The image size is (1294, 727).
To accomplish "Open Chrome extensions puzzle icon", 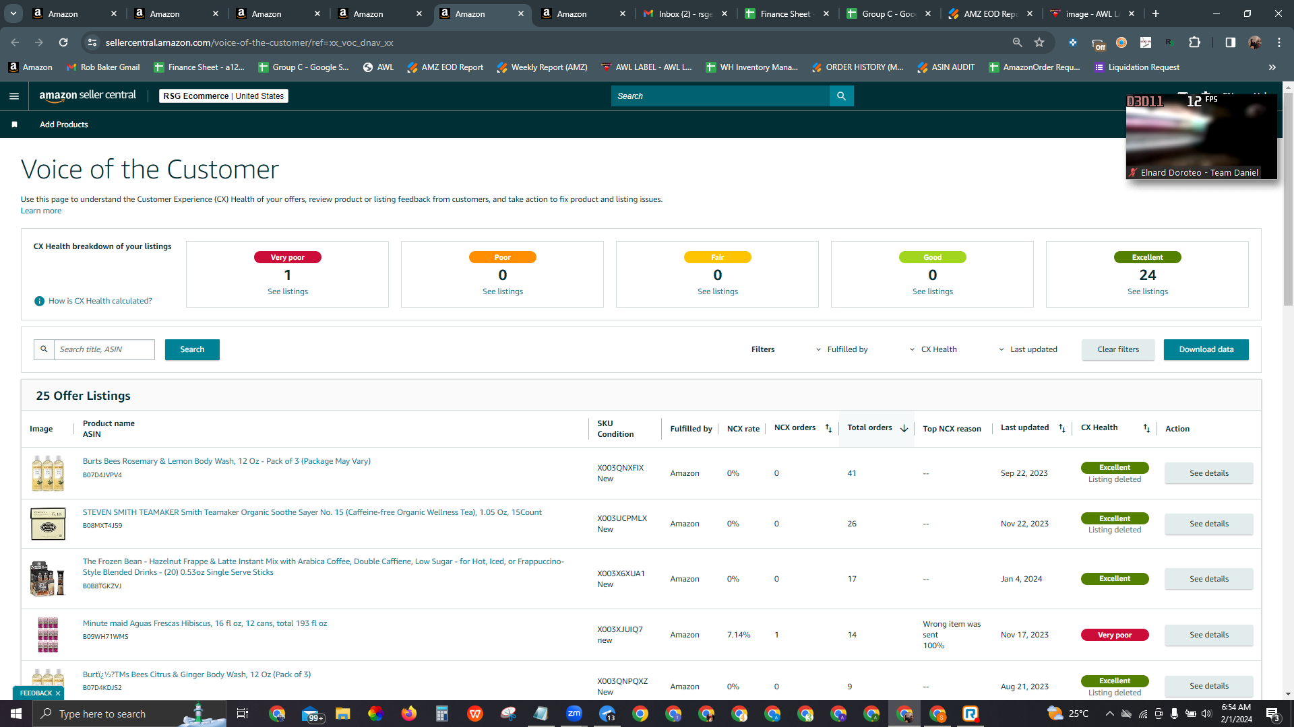I will point(1194,42).
